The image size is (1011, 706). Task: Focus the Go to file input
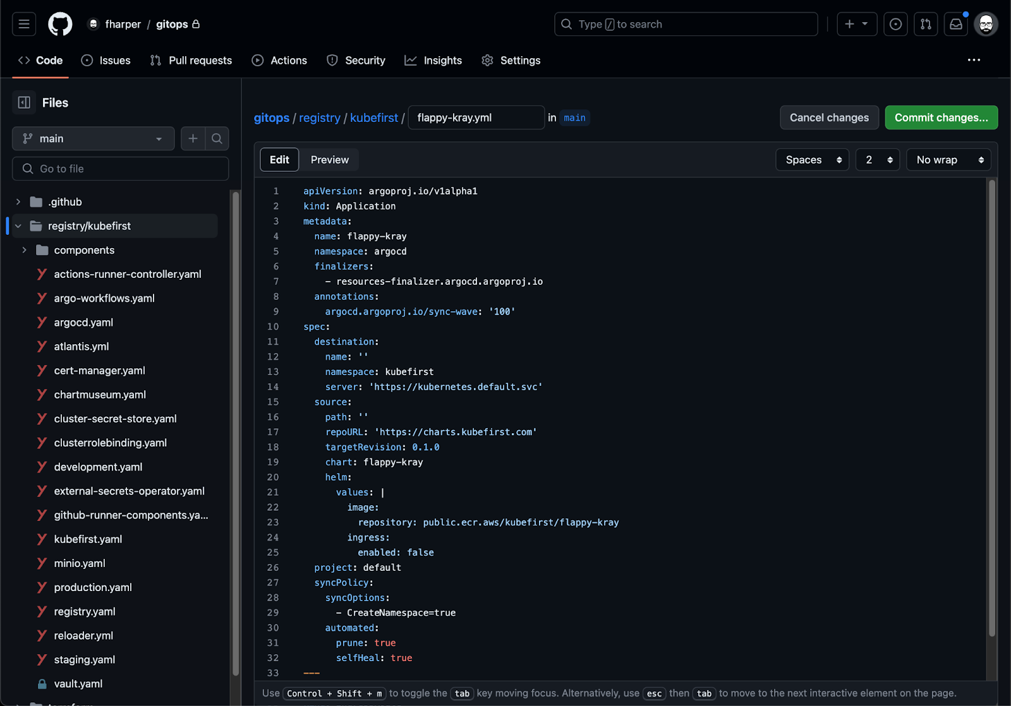pos(120,169)
